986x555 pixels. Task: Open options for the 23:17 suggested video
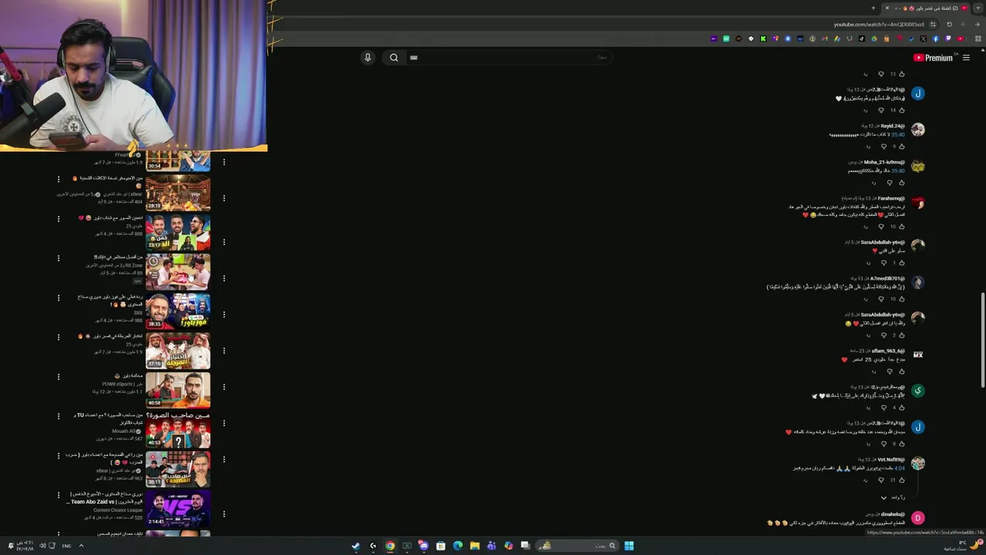(58, 219)
